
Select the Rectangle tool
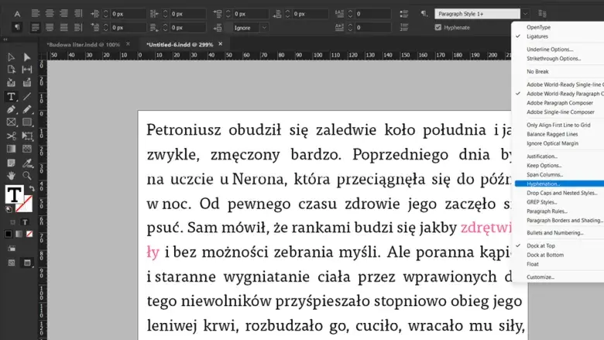click(x=27, y=122)
